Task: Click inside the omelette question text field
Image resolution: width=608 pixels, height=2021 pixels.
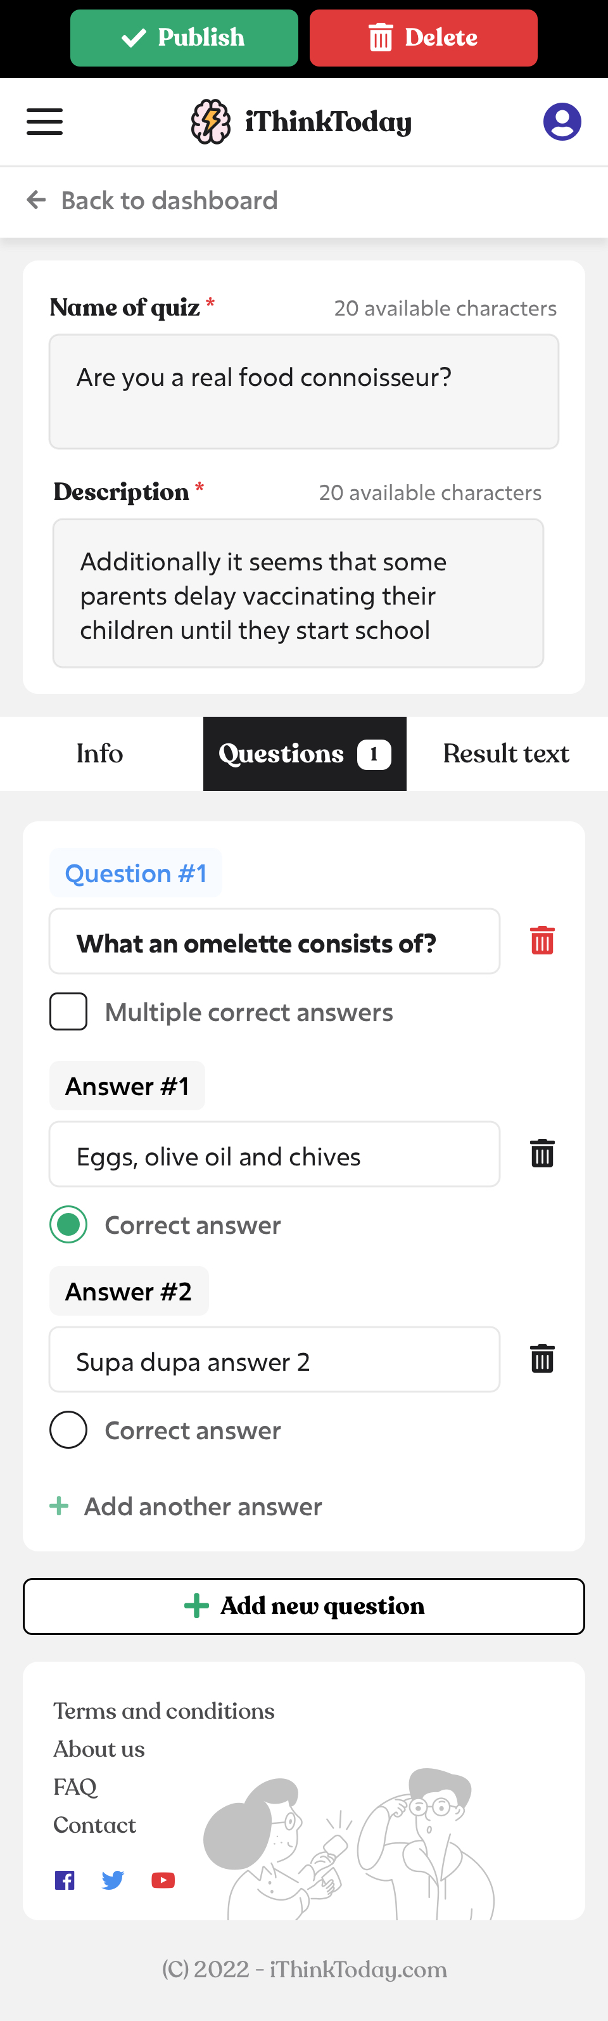Action: 275,940
